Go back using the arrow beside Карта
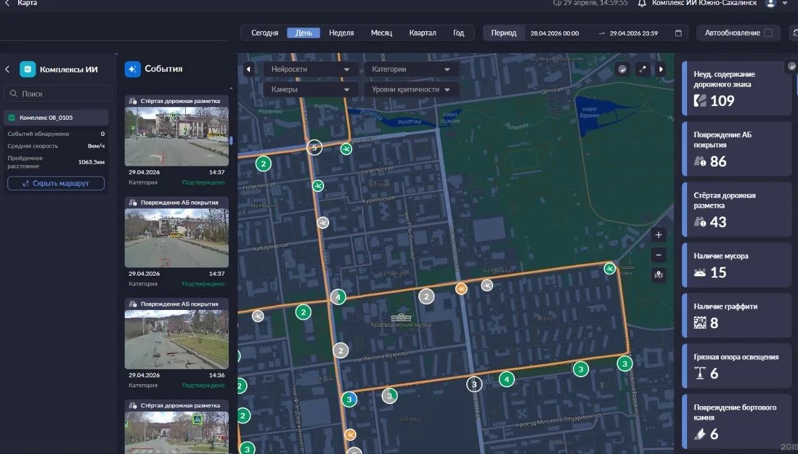 pos(7,3)
